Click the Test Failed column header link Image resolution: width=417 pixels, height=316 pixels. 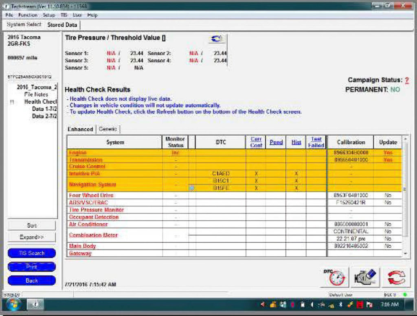(x=316, y=142)
